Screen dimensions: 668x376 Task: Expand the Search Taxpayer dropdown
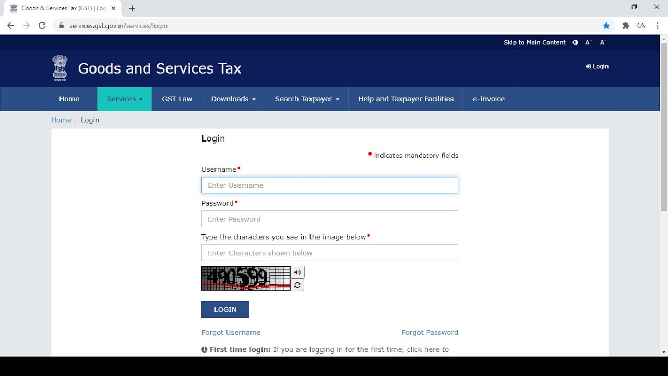pyautogui.click(x=307, y=99)
